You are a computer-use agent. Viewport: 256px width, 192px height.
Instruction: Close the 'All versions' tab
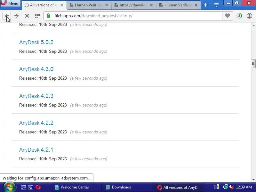coord(62,5)
